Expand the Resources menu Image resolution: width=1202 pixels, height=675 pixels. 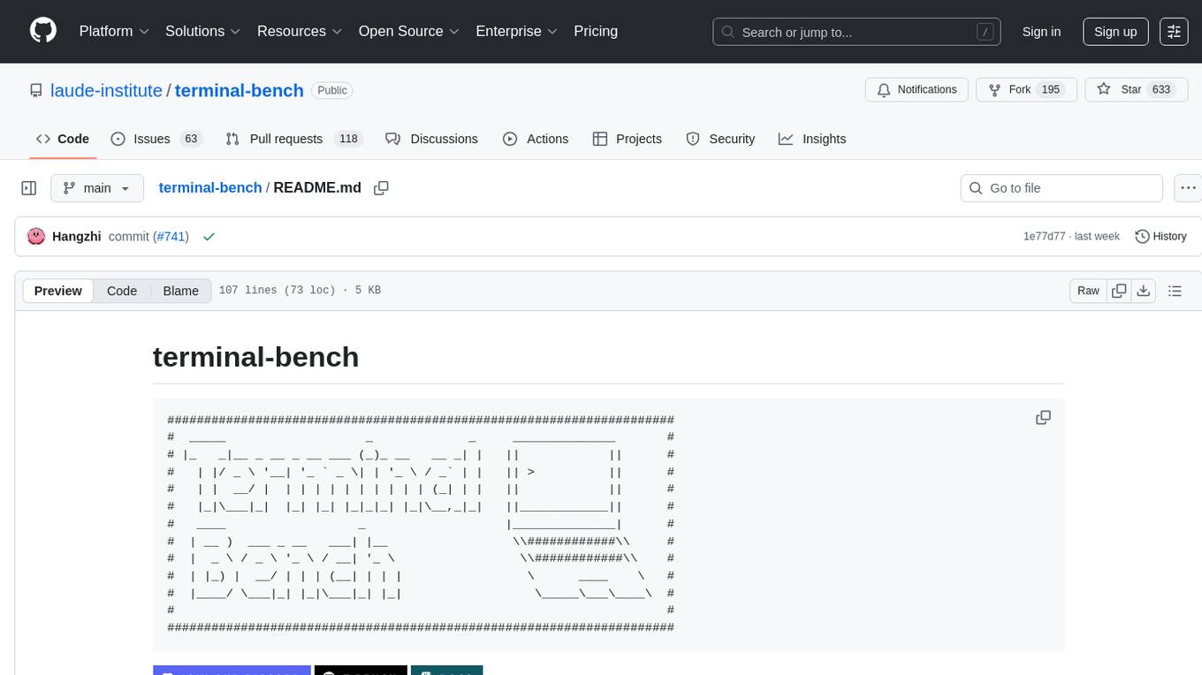pos(300,31)
